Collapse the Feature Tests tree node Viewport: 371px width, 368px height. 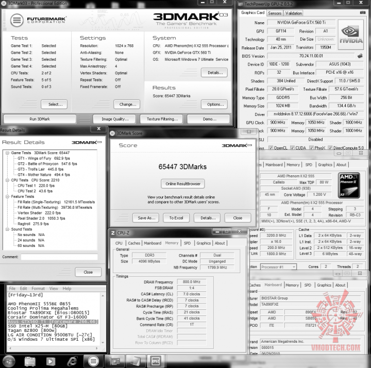click(7, 196)
